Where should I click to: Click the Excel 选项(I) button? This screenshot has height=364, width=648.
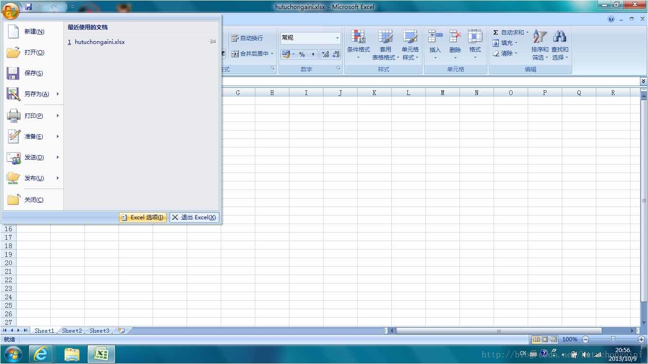pyautogui.click(x=143, y=217)
